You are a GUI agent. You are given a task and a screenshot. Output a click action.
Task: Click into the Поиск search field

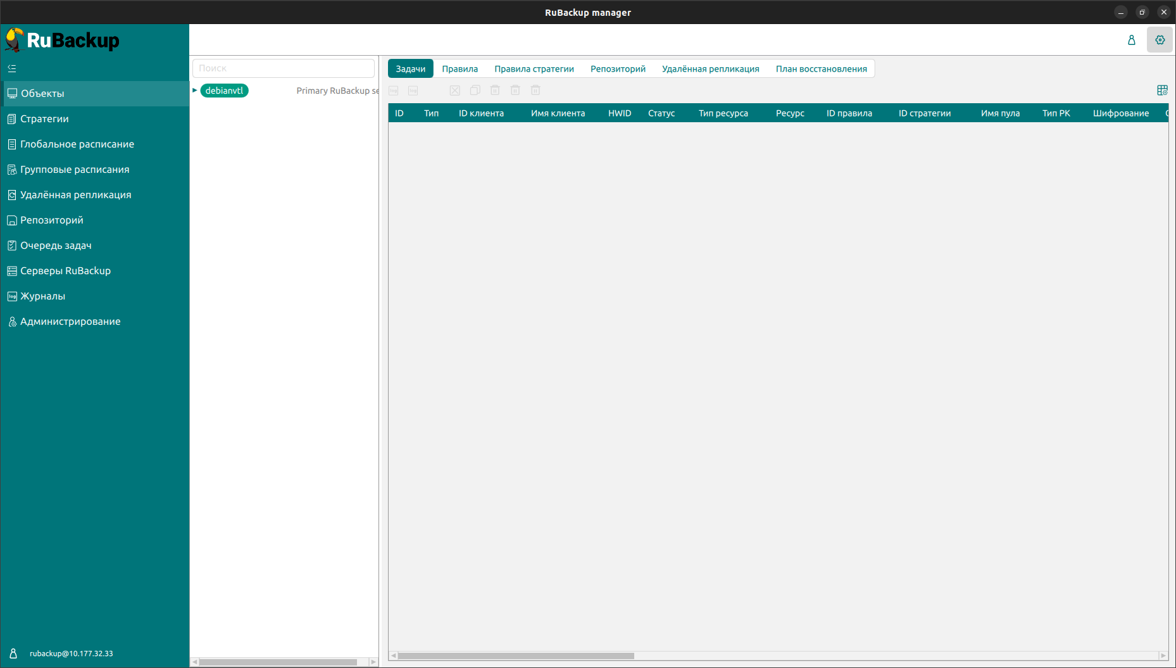(x=284, y=68)
